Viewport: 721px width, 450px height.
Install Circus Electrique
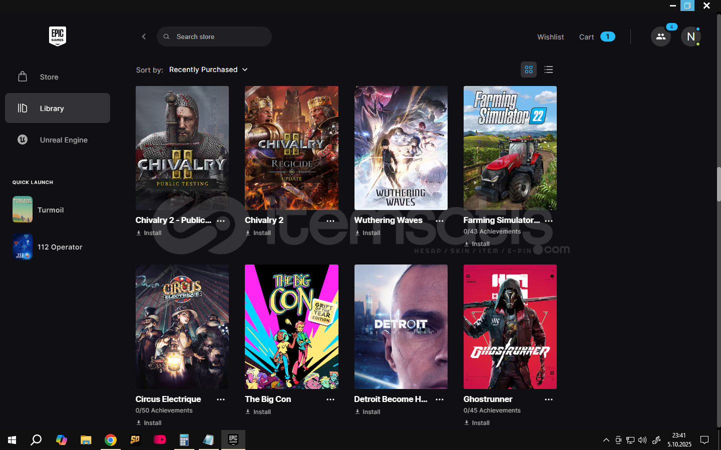tap(149, 423)
